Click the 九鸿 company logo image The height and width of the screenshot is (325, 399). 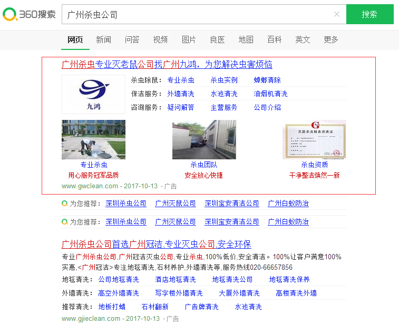[93, 94]
